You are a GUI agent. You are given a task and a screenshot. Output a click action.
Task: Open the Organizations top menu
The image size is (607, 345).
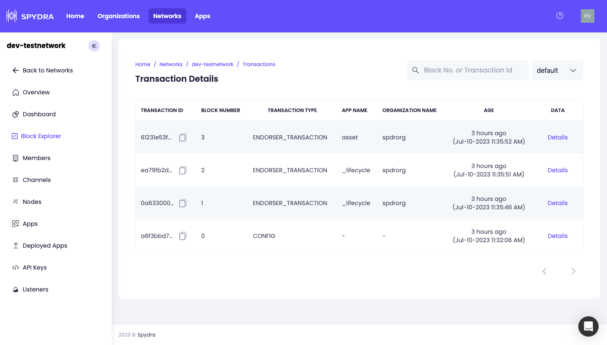[x=118, y=16]
